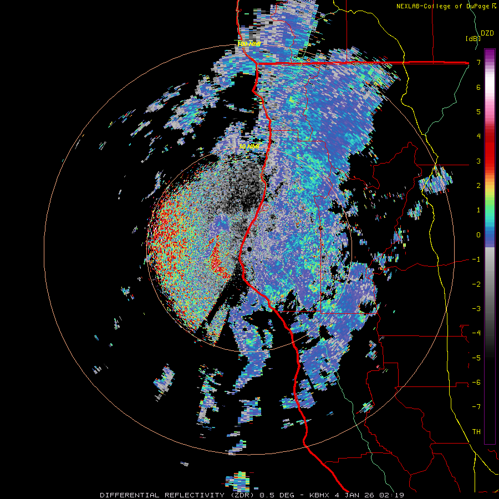This screenshot has width=499, height=499.
Task: Click the [dB] units label
Action: tap(473, 38)
